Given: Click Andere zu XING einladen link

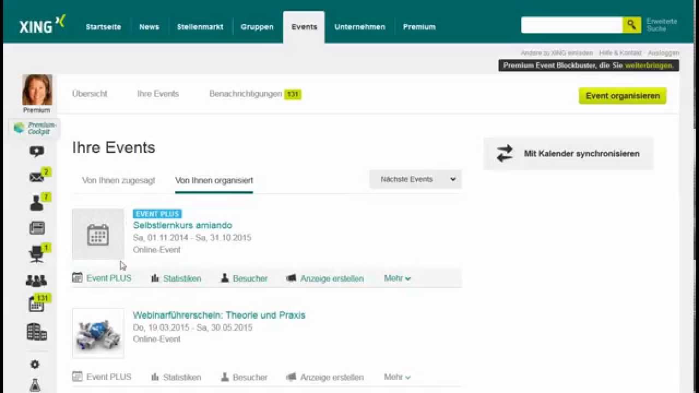Looking at the screenshot, I should tap(556, 53).
